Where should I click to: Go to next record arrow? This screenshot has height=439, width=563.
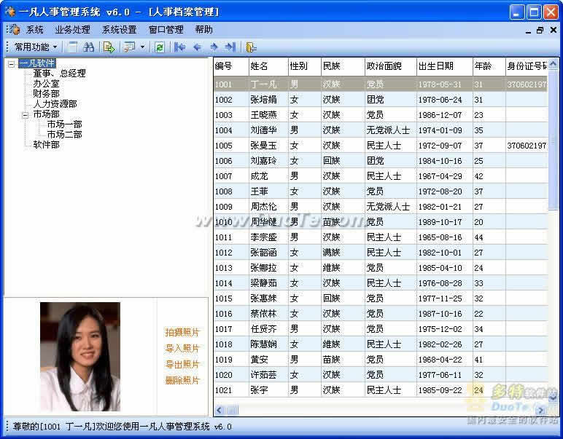pos(214,47)
